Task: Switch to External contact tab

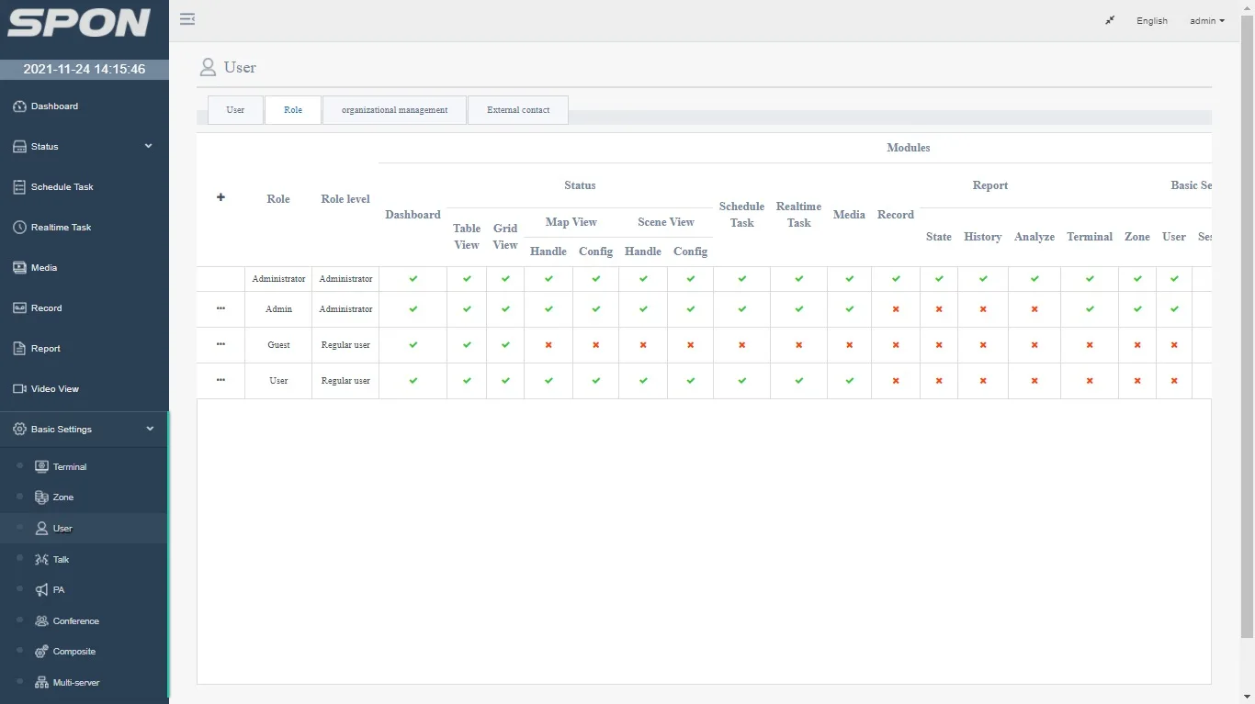Action: 518,110
